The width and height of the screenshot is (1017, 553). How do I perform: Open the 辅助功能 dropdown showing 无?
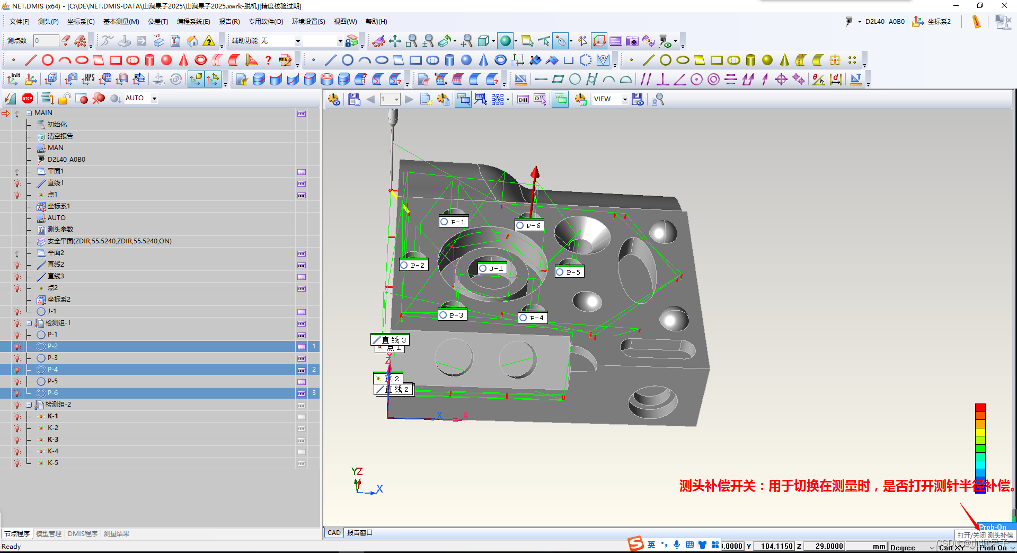coord(298,41)
